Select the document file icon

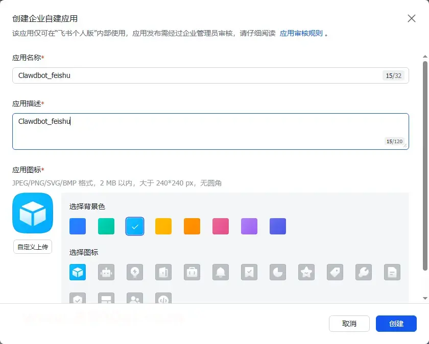click(392, 272)
